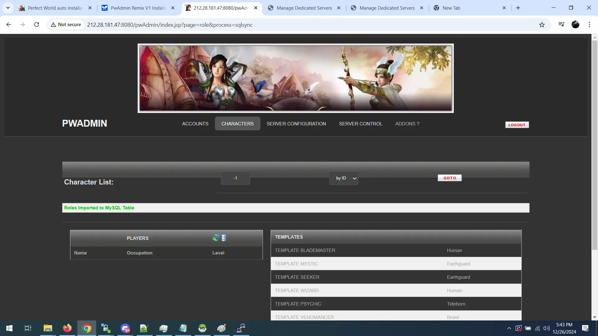Expand the 'by ID' search dropdown
Image resolution: width=598 pixels, height=336 pixels.
point(344,178)
